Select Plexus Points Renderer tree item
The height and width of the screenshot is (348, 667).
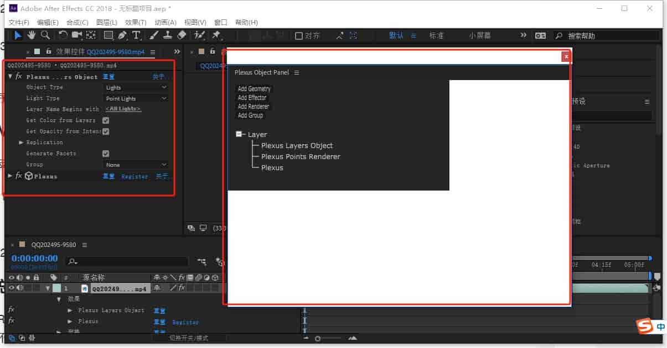[301, 157]
